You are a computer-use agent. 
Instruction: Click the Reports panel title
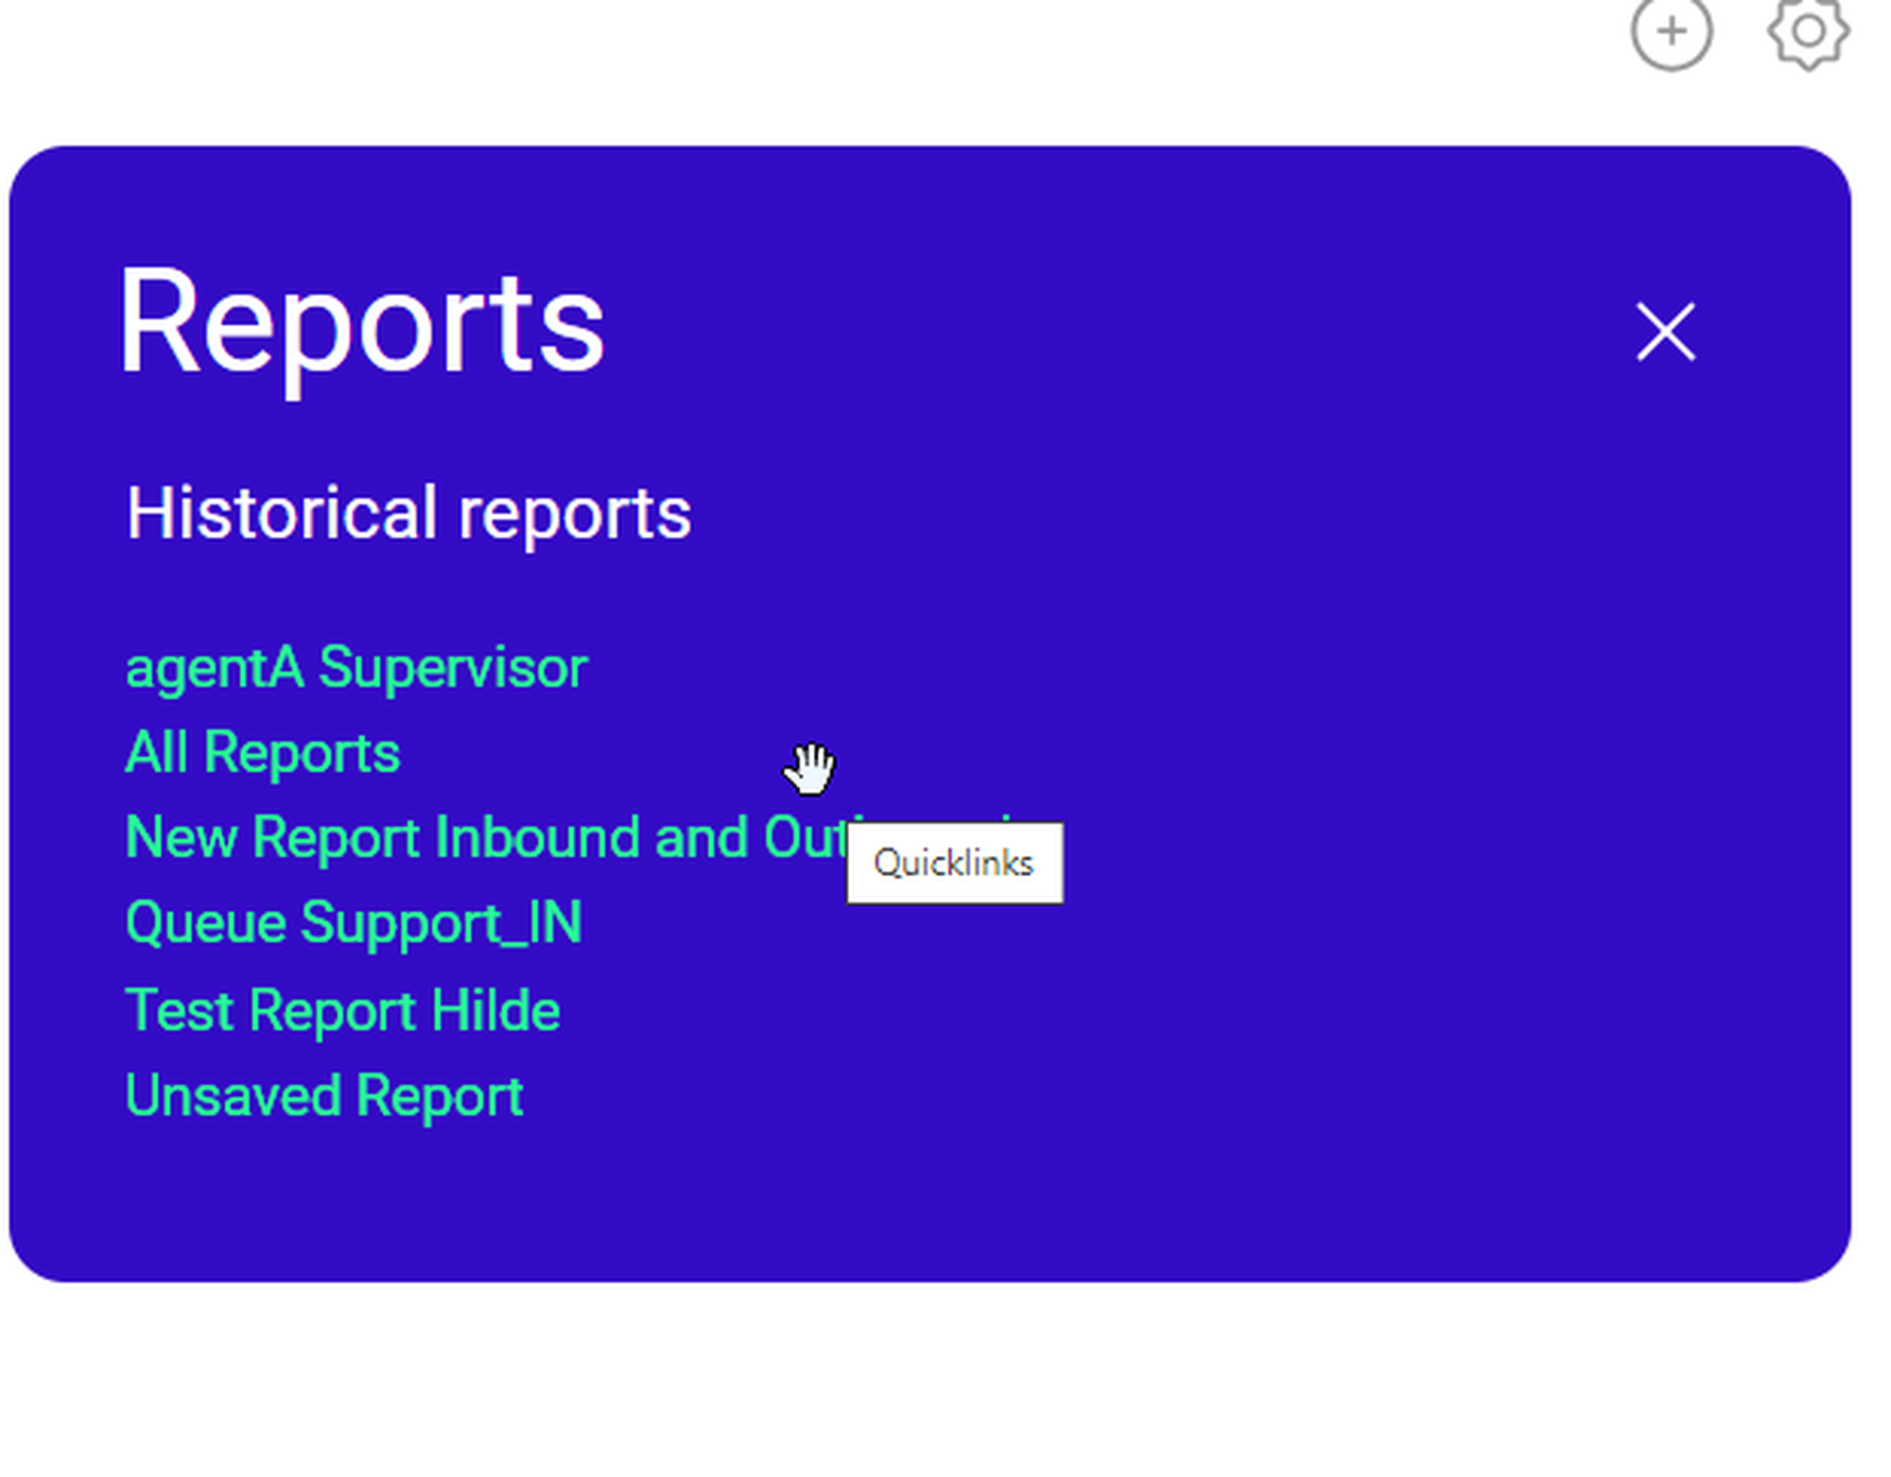[360, 323]
